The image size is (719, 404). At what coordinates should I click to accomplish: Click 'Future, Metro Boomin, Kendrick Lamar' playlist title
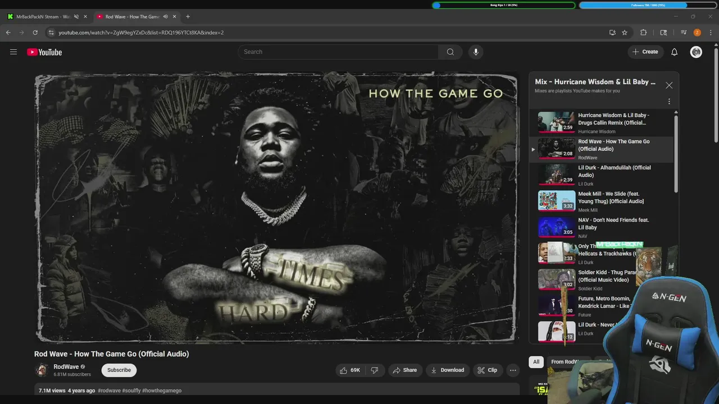pyautogui.click(x=604, y=302)
